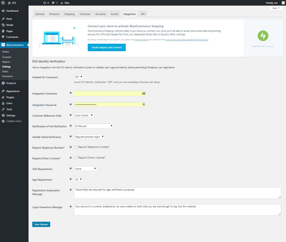Open the SSN Requirement dropdown

click(86, 169)
